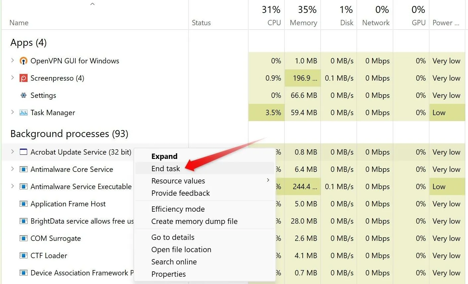This screenshot has height=284, width=468.
Task: Click Provide feedback
Action: pyautogui.click(x=180, y=193)
